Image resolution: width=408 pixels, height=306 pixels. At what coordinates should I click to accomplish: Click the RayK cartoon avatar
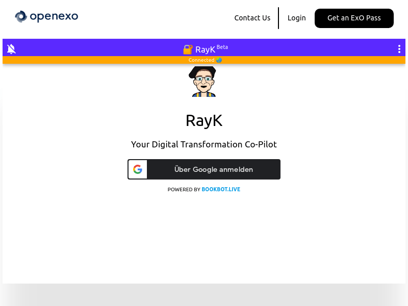[x=203, y=82]
